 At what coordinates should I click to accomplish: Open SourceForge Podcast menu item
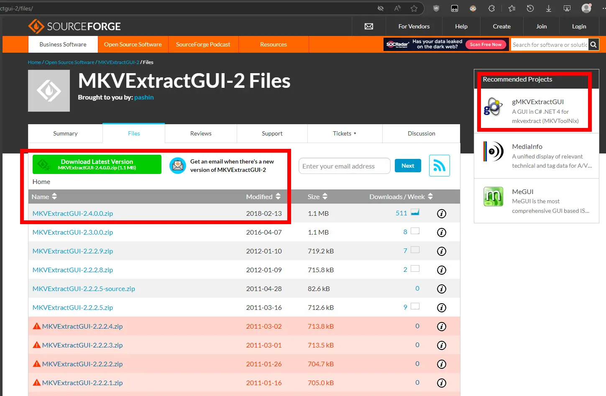tap(203, 44)
